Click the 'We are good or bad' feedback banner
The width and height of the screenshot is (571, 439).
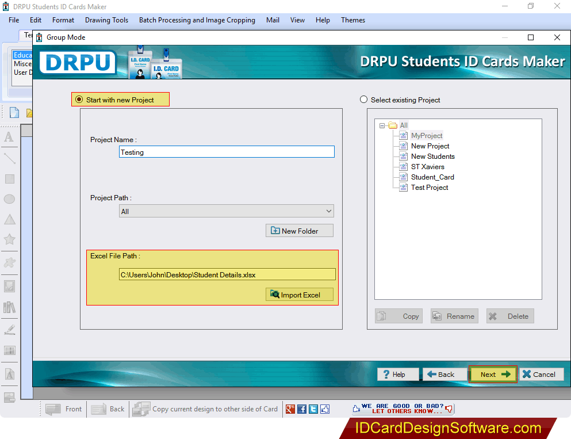(x=403, y=409)
